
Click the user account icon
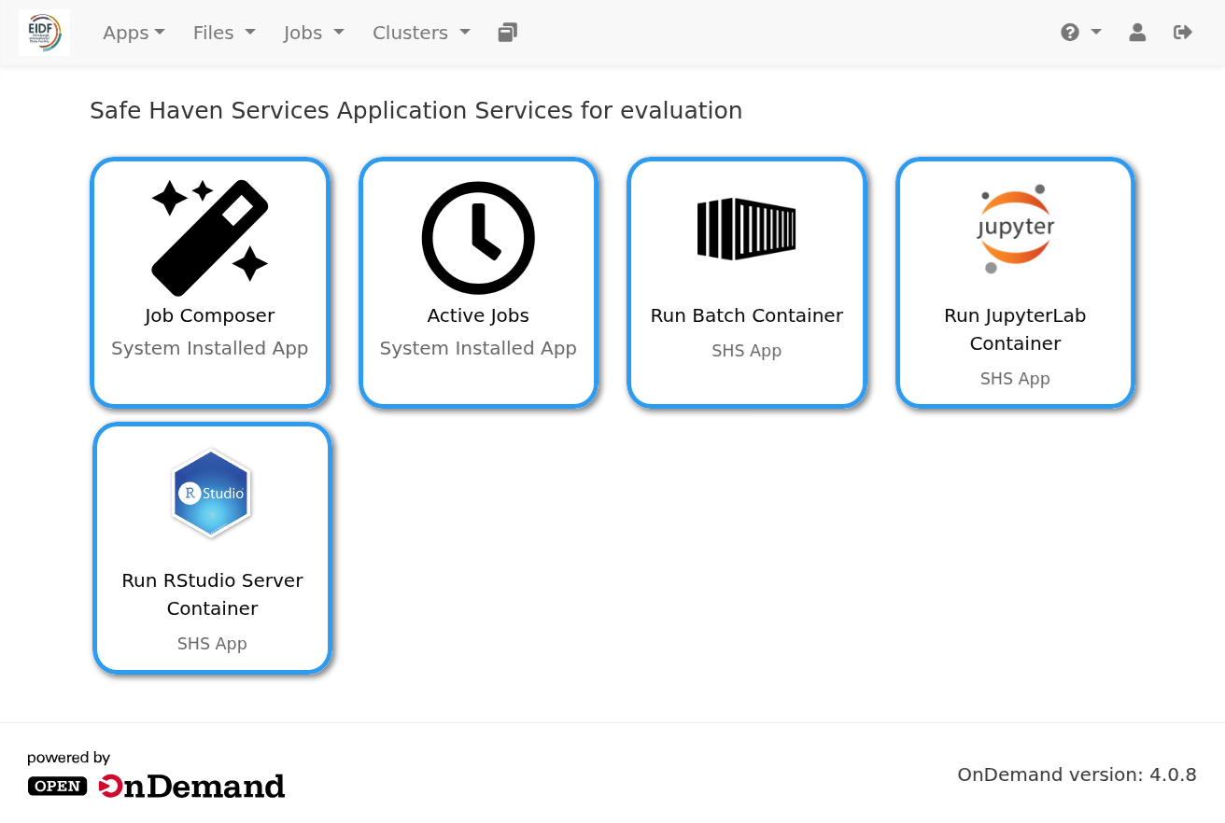[x=1137, y=32]
